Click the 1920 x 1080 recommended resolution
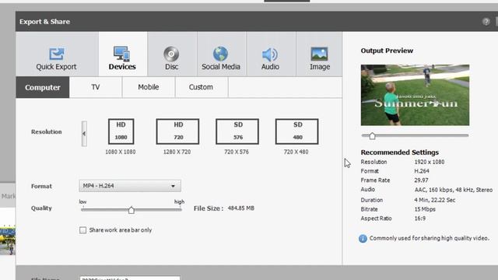Image resolution: width=498 pixels, height=280 pixels. (x=429, y=162)
